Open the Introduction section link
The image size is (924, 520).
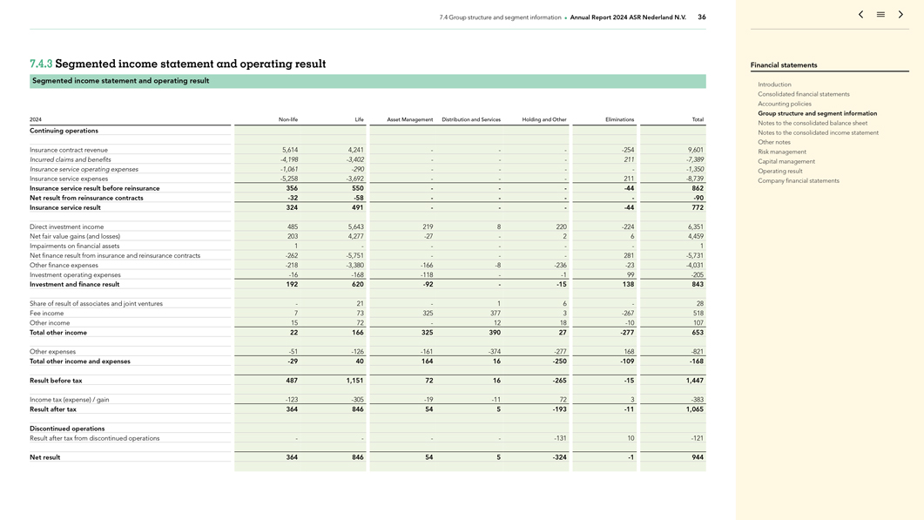[x=774, y=84]
